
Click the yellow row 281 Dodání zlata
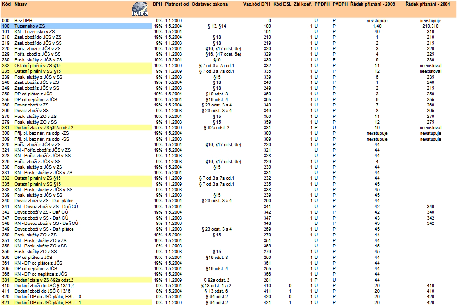[x=44, y=128]
